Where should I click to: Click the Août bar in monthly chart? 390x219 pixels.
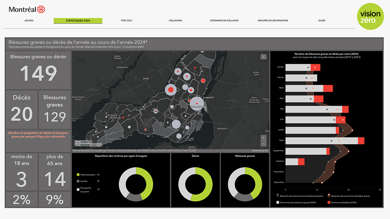325,141
